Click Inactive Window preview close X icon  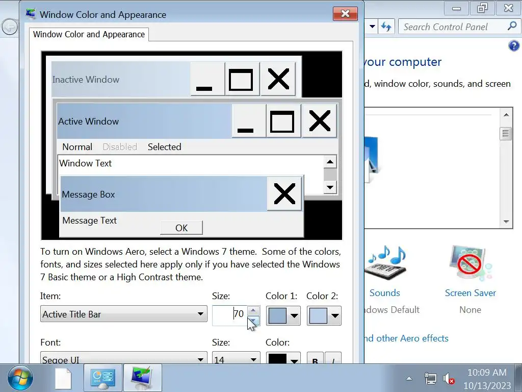click(x=278, y=79)
